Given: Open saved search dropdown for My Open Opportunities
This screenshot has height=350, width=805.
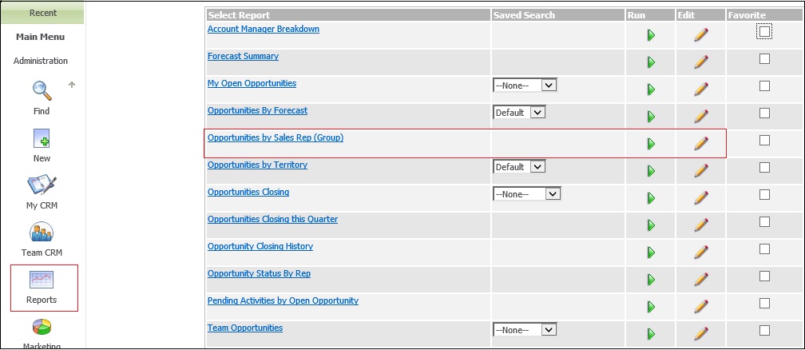Looking at the screenshot, I should (525, 86).
